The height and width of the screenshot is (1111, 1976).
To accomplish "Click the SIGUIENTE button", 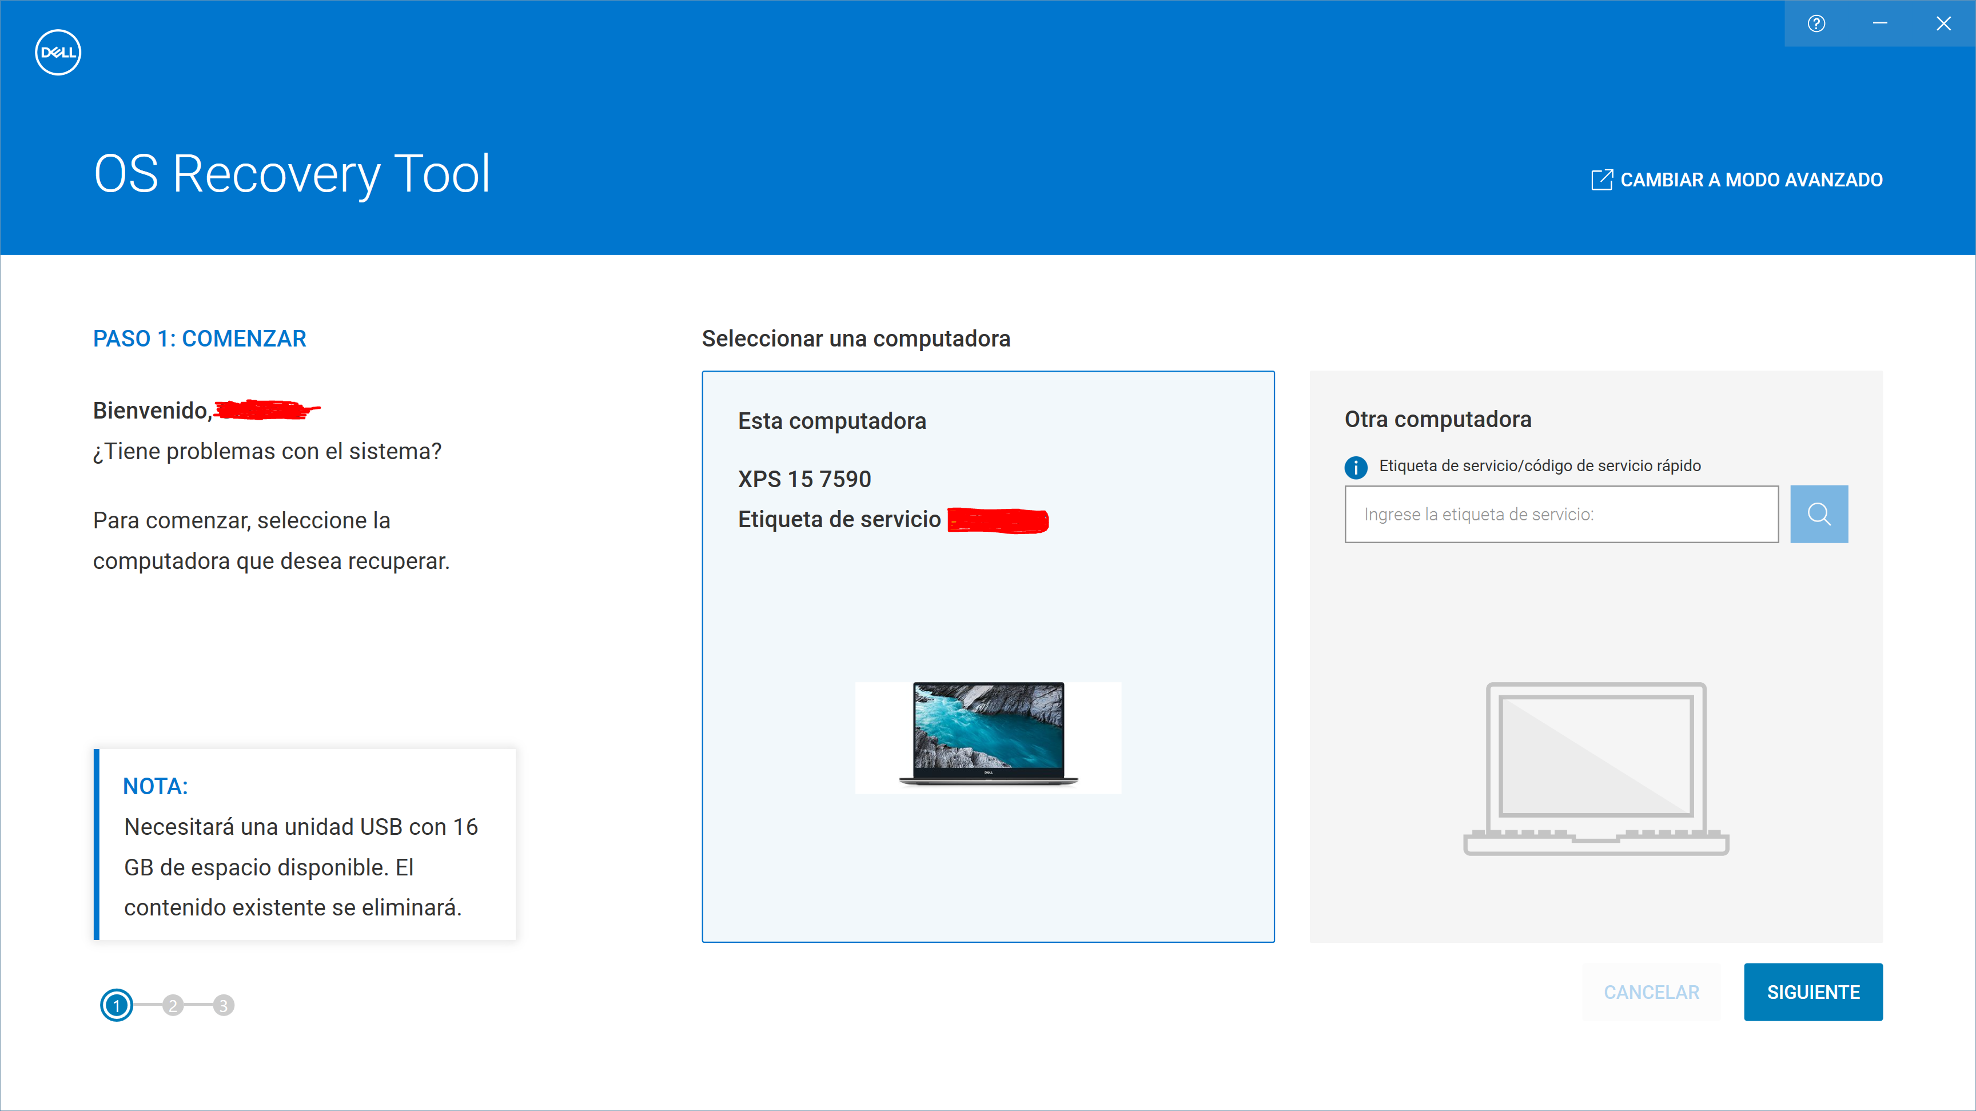I will 1812,992.
